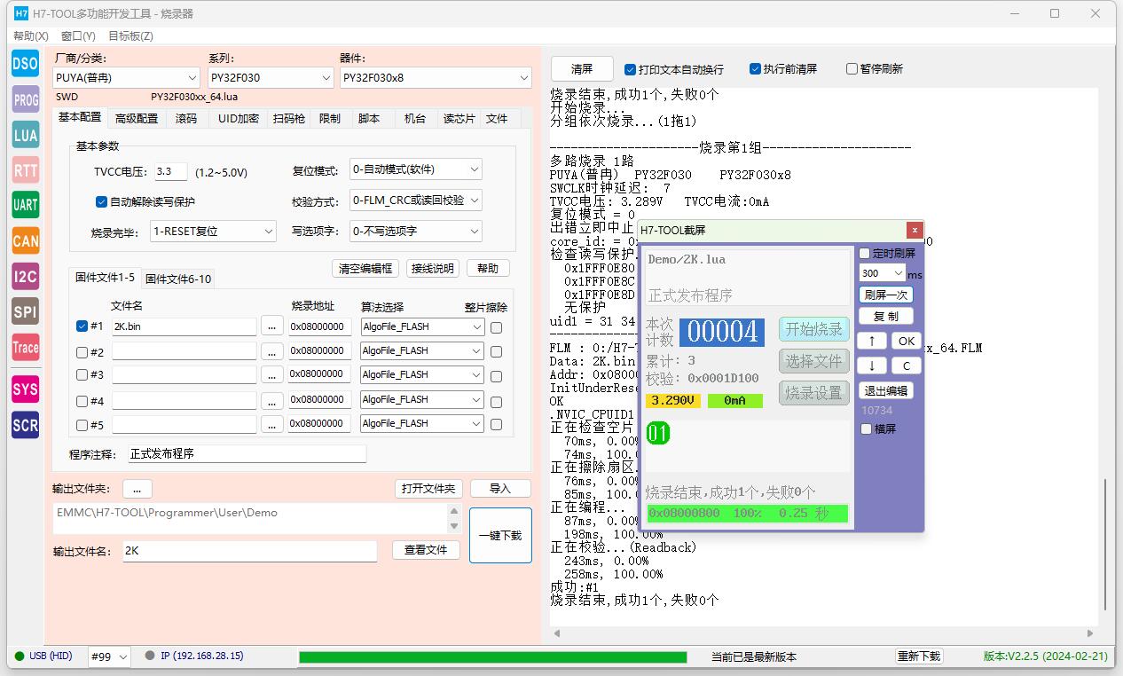The width and height of the screenshot is (1123, 676).
Task: Open the Trace sidebar icon
Action: click(x=25, y=347)
